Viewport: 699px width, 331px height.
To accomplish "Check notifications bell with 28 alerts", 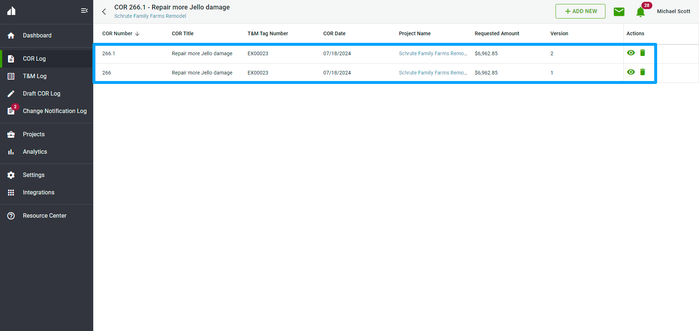I will [640, 11].
